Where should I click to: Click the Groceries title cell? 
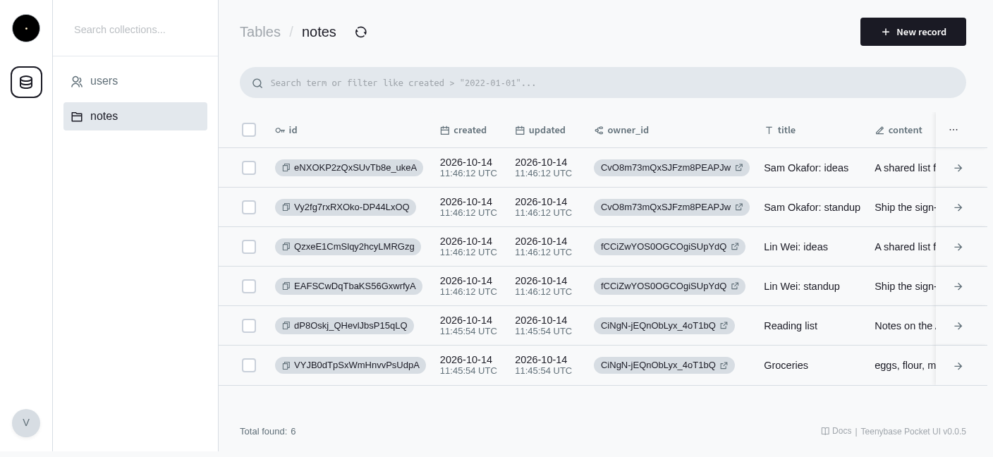tap(786, 365)
